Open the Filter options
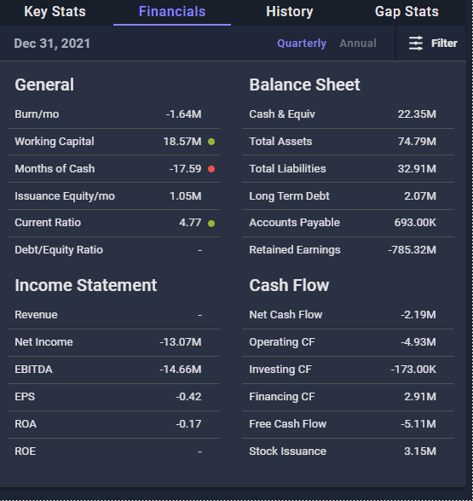 [x=433, y=44]
